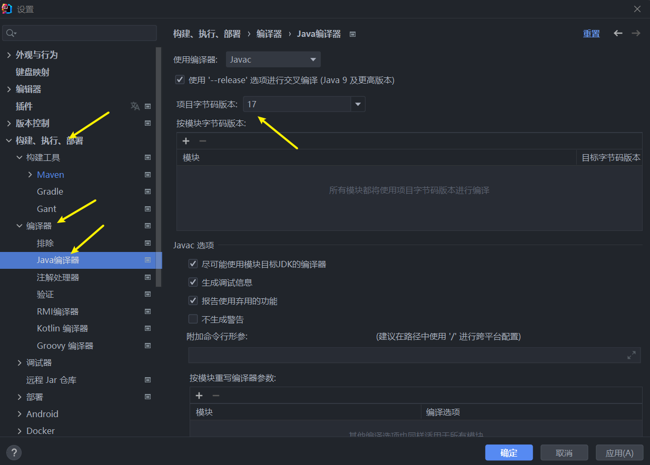
Task: Click the plus icon above module bytecode table
Action: pyautogui.click(x=185, y=141)
